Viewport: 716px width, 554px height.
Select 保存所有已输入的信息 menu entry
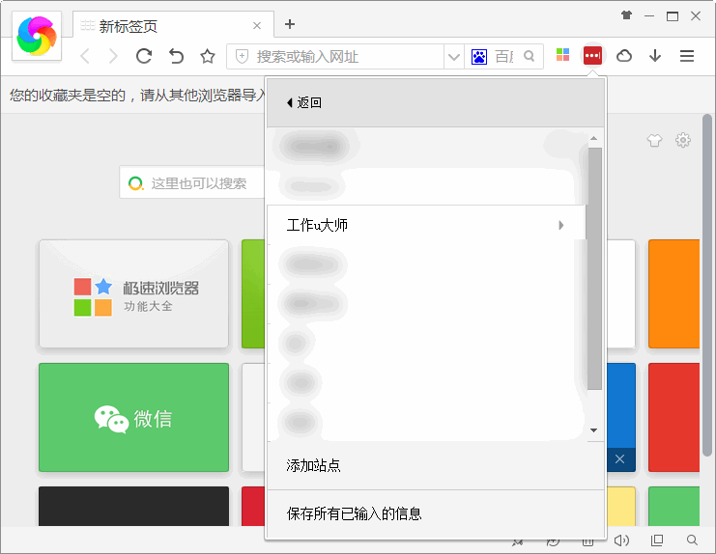tap(355, 513)
